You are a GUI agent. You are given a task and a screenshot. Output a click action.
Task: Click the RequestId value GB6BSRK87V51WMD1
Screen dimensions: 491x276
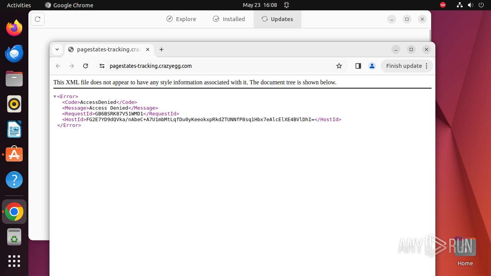(x=119, y=114)
